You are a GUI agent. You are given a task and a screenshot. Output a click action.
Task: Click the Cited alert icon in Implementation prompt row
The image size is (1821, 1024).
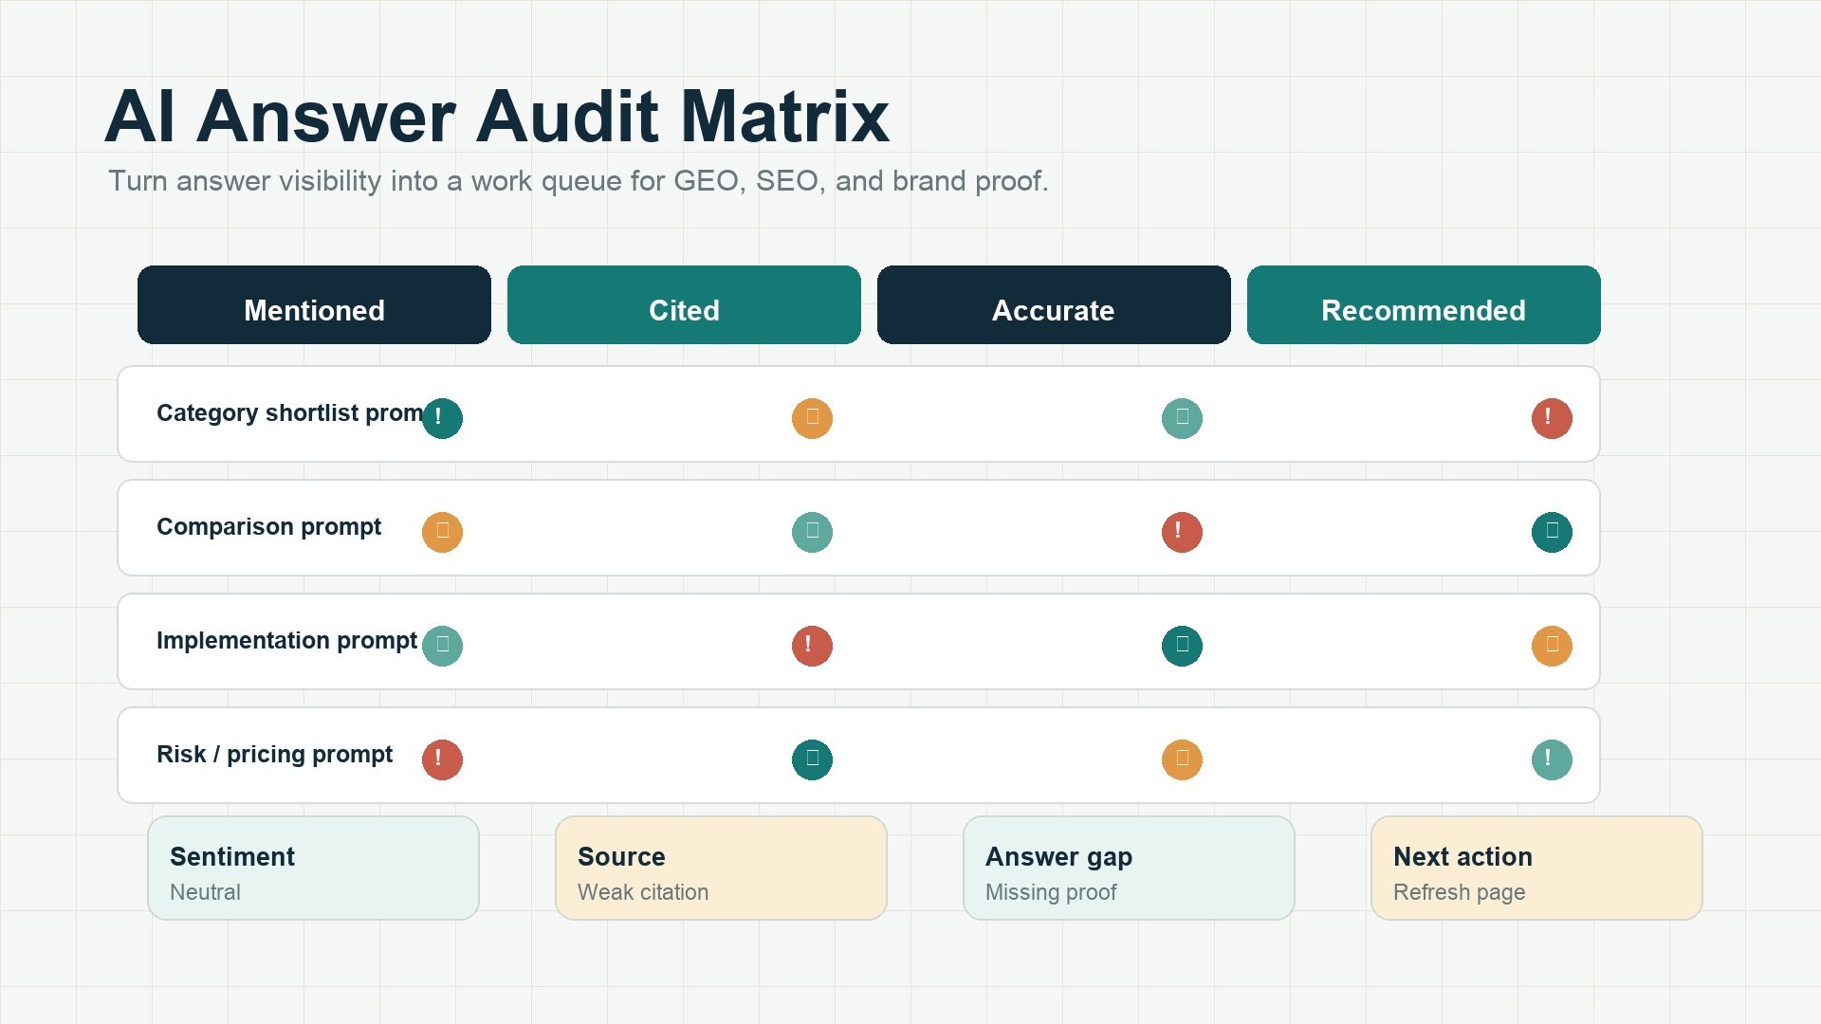[x=812, y=646]
